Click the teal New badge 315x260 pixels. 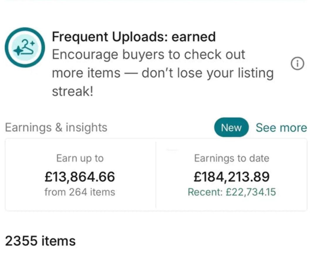point(231,128)
